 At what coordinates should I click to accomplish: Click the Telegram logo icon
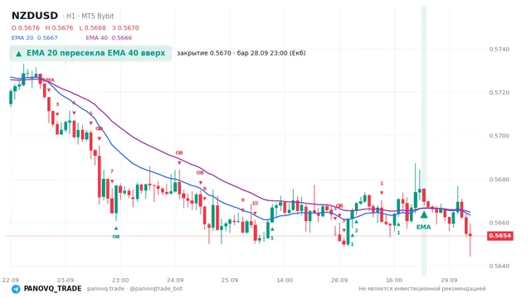pyautogui.click(x=16, y=289)
